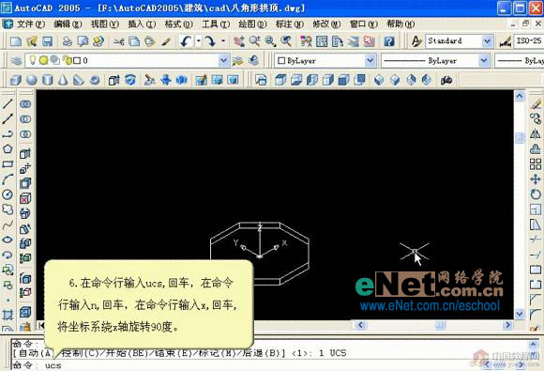Screen dimensions: 544x371
Task: Select the Extrude tool icon
Action: (113, 80)
